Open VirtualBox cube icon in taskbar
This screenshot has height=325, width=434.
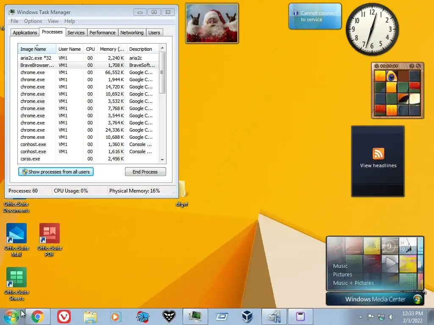click(x=247, y=317)
